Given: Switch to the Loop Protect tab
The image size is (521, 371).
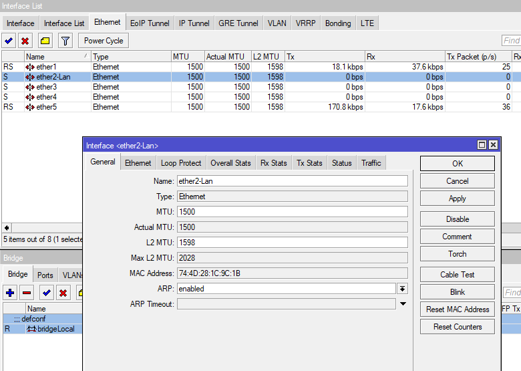Looking at the screenshot, I should [180, 162].
